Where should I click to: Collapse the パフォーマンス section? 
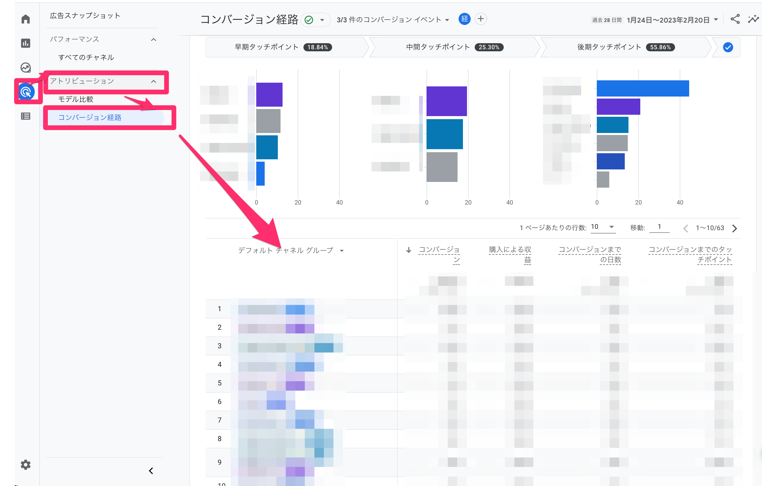tap(153, 39)
